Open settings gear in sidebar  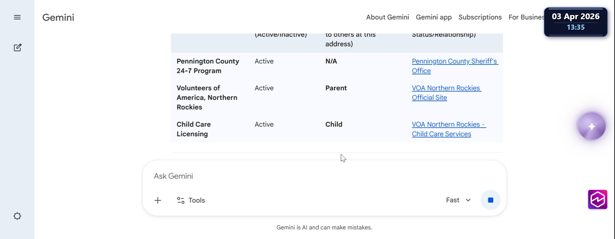coord(17,216)
